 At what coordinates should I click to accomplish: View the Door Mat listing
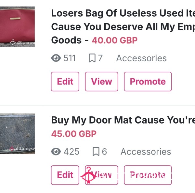pyautogui.click(x=101, y=175)
